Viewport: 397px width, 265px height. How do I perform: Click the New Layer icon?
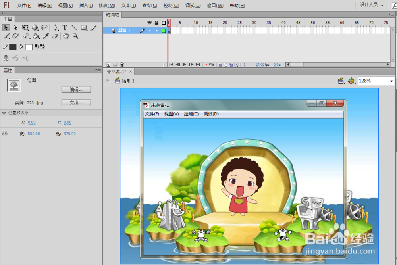pyautogui.click(x=108, y=65)
